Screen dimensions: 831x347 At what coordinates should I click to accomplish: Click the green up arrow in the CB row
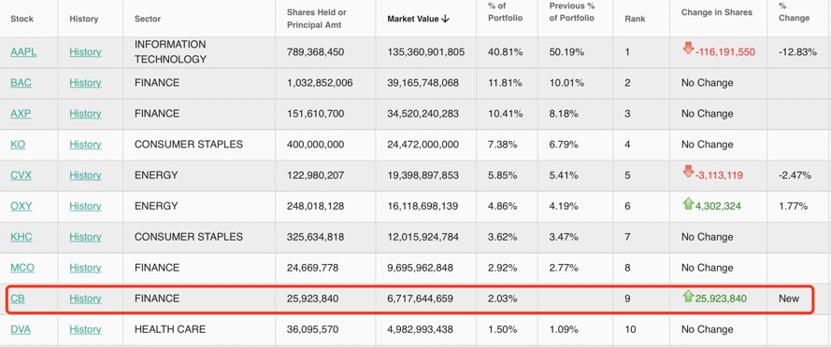point(688,296)
